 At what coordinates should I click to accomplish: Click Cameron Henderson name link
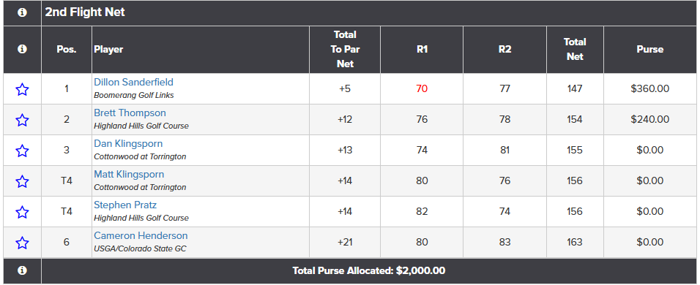(x=141, y=236)
